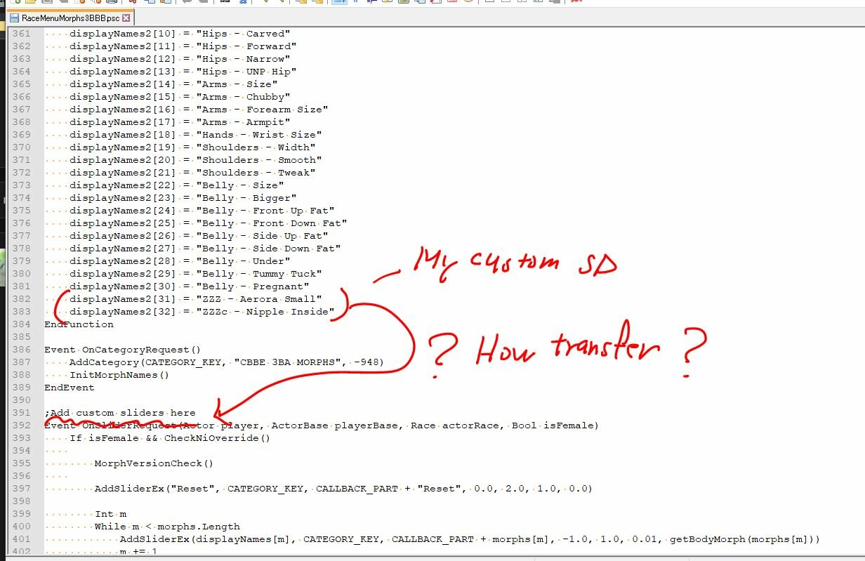The height and width of the screenshot is (561, 865).
Task: Click line number 384 in the margin
Action: 22,324
